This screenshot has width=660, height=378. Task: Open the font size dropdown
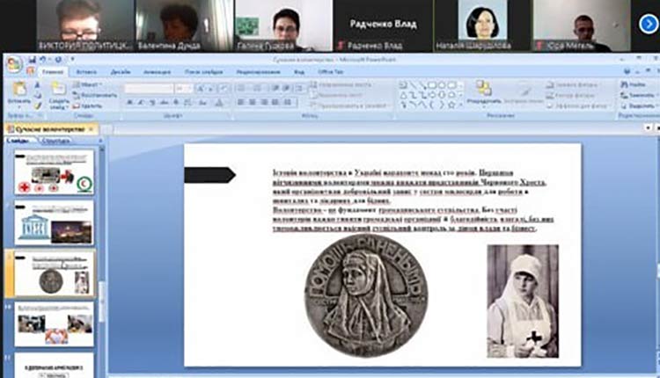pos(183,88)
